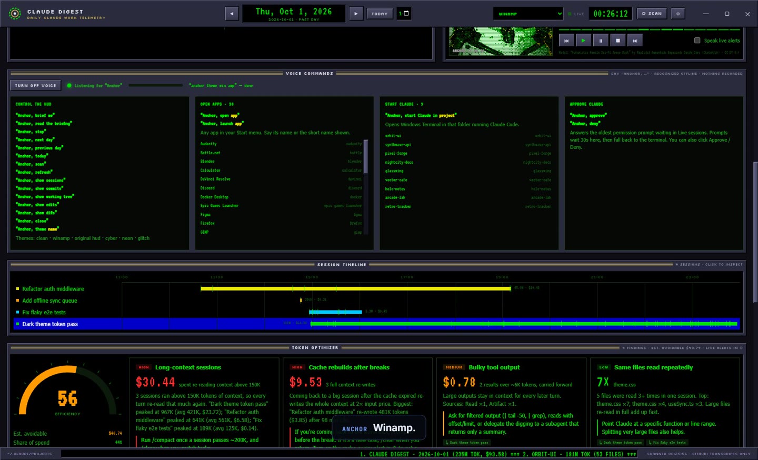Stop the audio playback

(x=618, y=41)
